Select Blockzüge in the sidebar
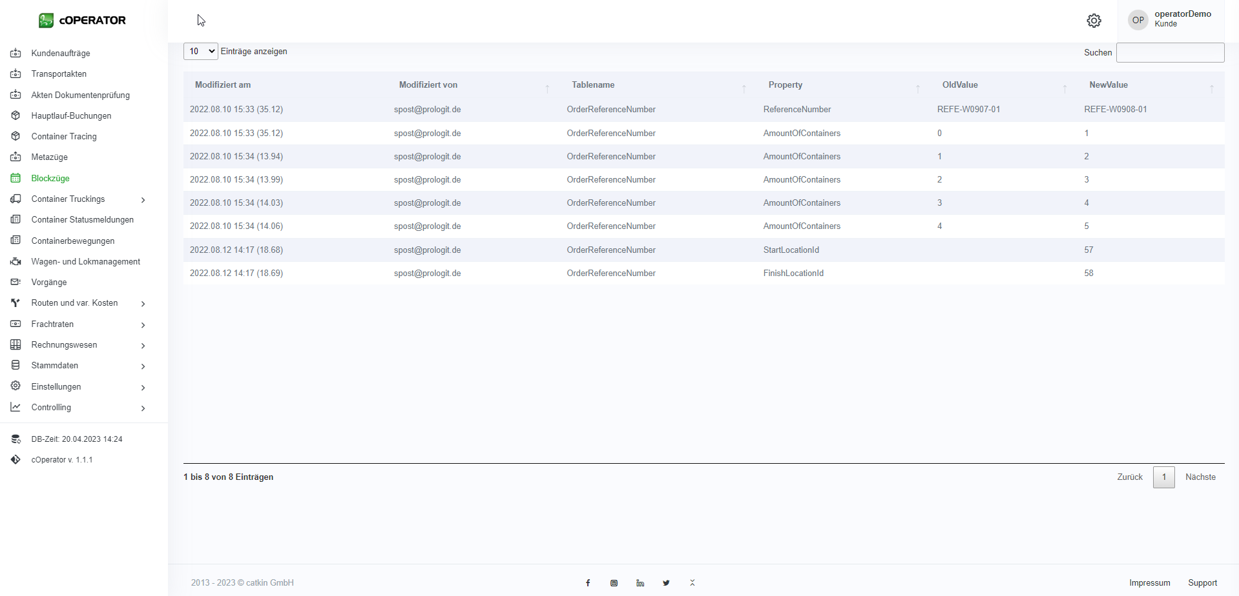The width and height of the screenshot is (1239, 596). tap(50, 179)
